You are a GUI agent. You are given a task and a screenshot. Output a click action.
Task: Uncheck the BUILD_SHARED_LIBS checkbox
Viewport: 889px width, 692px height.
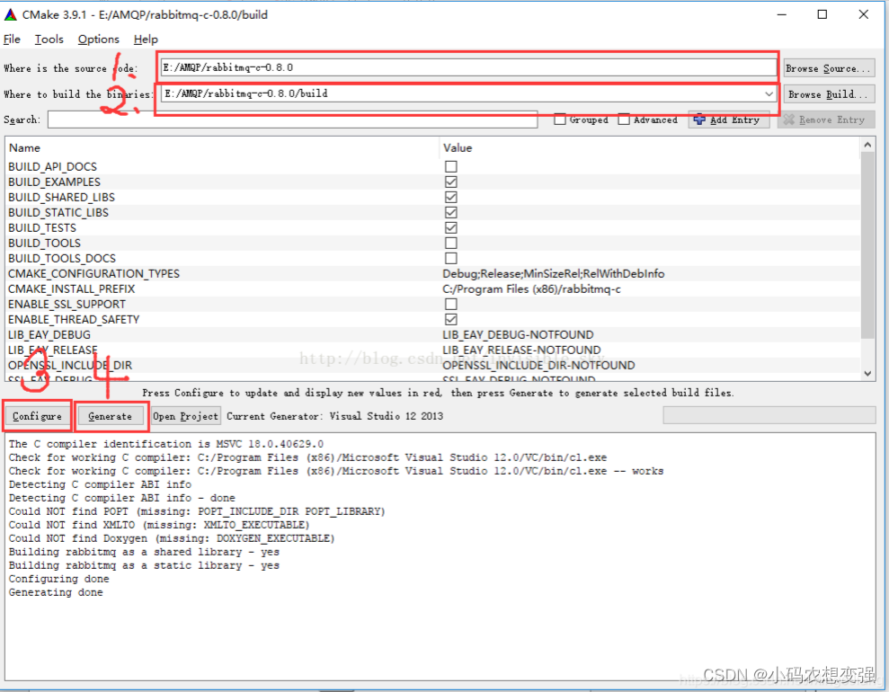pyautogui.click(x=450, y=197)
